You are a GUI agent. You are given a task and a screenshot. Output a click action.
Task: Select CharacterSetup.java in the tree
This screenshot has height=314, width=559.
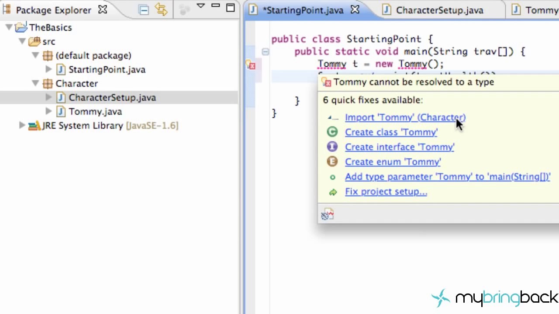[112, 98]
